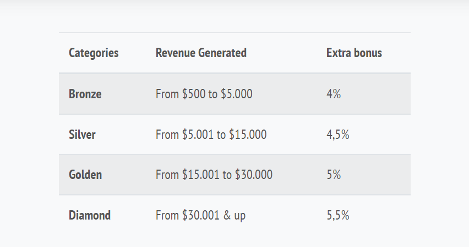469x247 pixels.
Task: Click the Categories column header
Action: coord(94,53)
